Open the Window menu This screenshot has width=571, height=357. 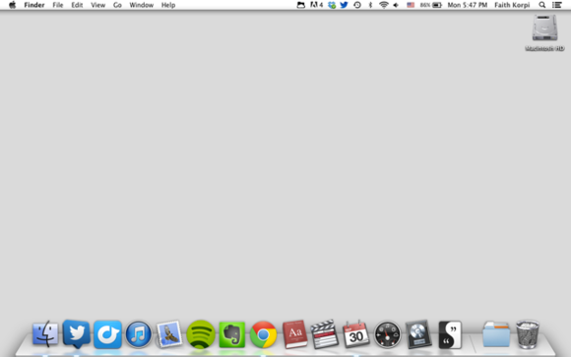click(142, 5)
